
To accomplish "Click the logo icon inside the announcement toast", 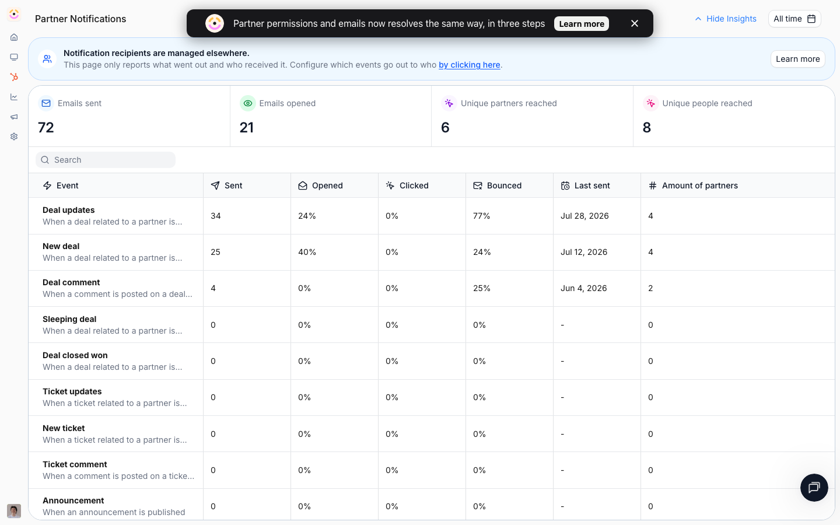I will click(x=215, y=23).
